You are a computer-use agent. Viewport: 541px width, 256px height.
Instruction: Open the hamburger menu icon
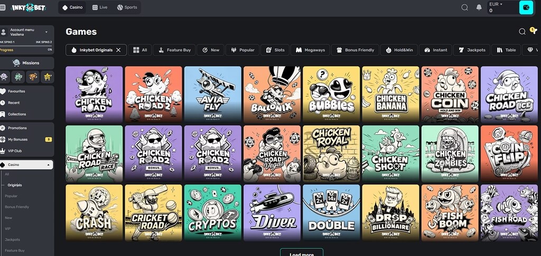(x=3, y=7)
